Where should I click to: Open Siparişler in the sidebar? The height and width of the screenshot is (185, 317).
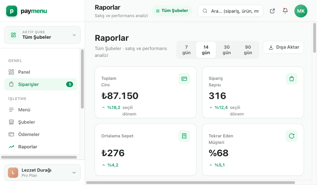[40, 84]
